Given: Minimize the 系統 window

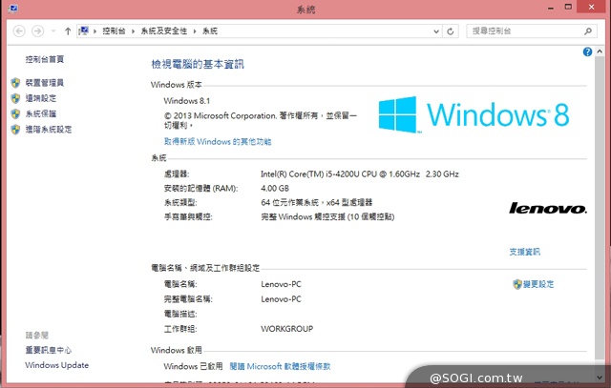Looking at the screenshot, I should (x=551, y=8).
